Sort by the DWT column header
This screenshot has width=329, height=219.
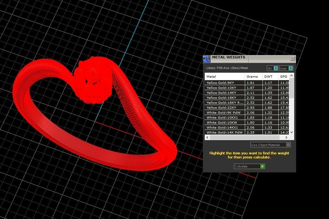point(270,76)
